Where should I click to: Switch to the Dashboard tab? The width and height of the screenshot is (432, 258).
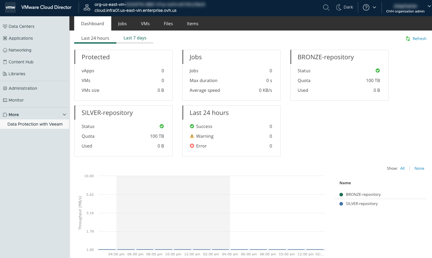93,24
